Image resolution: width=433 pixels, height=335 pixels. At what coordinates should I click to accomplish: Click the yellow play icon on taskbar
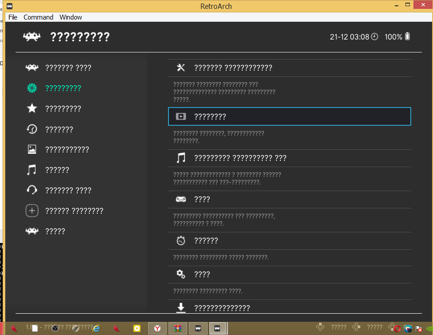tap(137, 328)
